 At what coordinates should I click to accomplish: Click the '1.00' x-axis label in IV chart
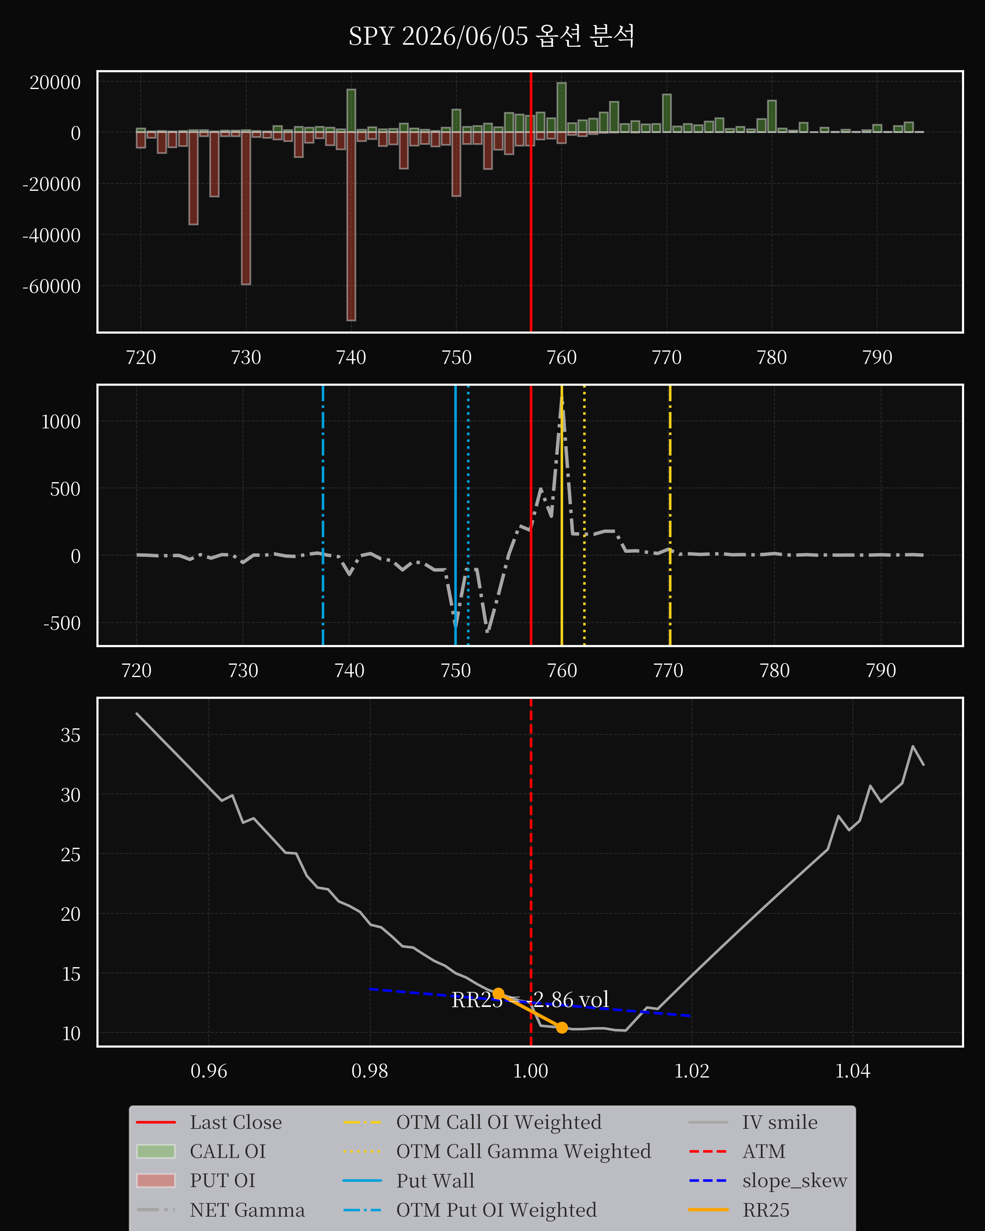(531, 1071)
